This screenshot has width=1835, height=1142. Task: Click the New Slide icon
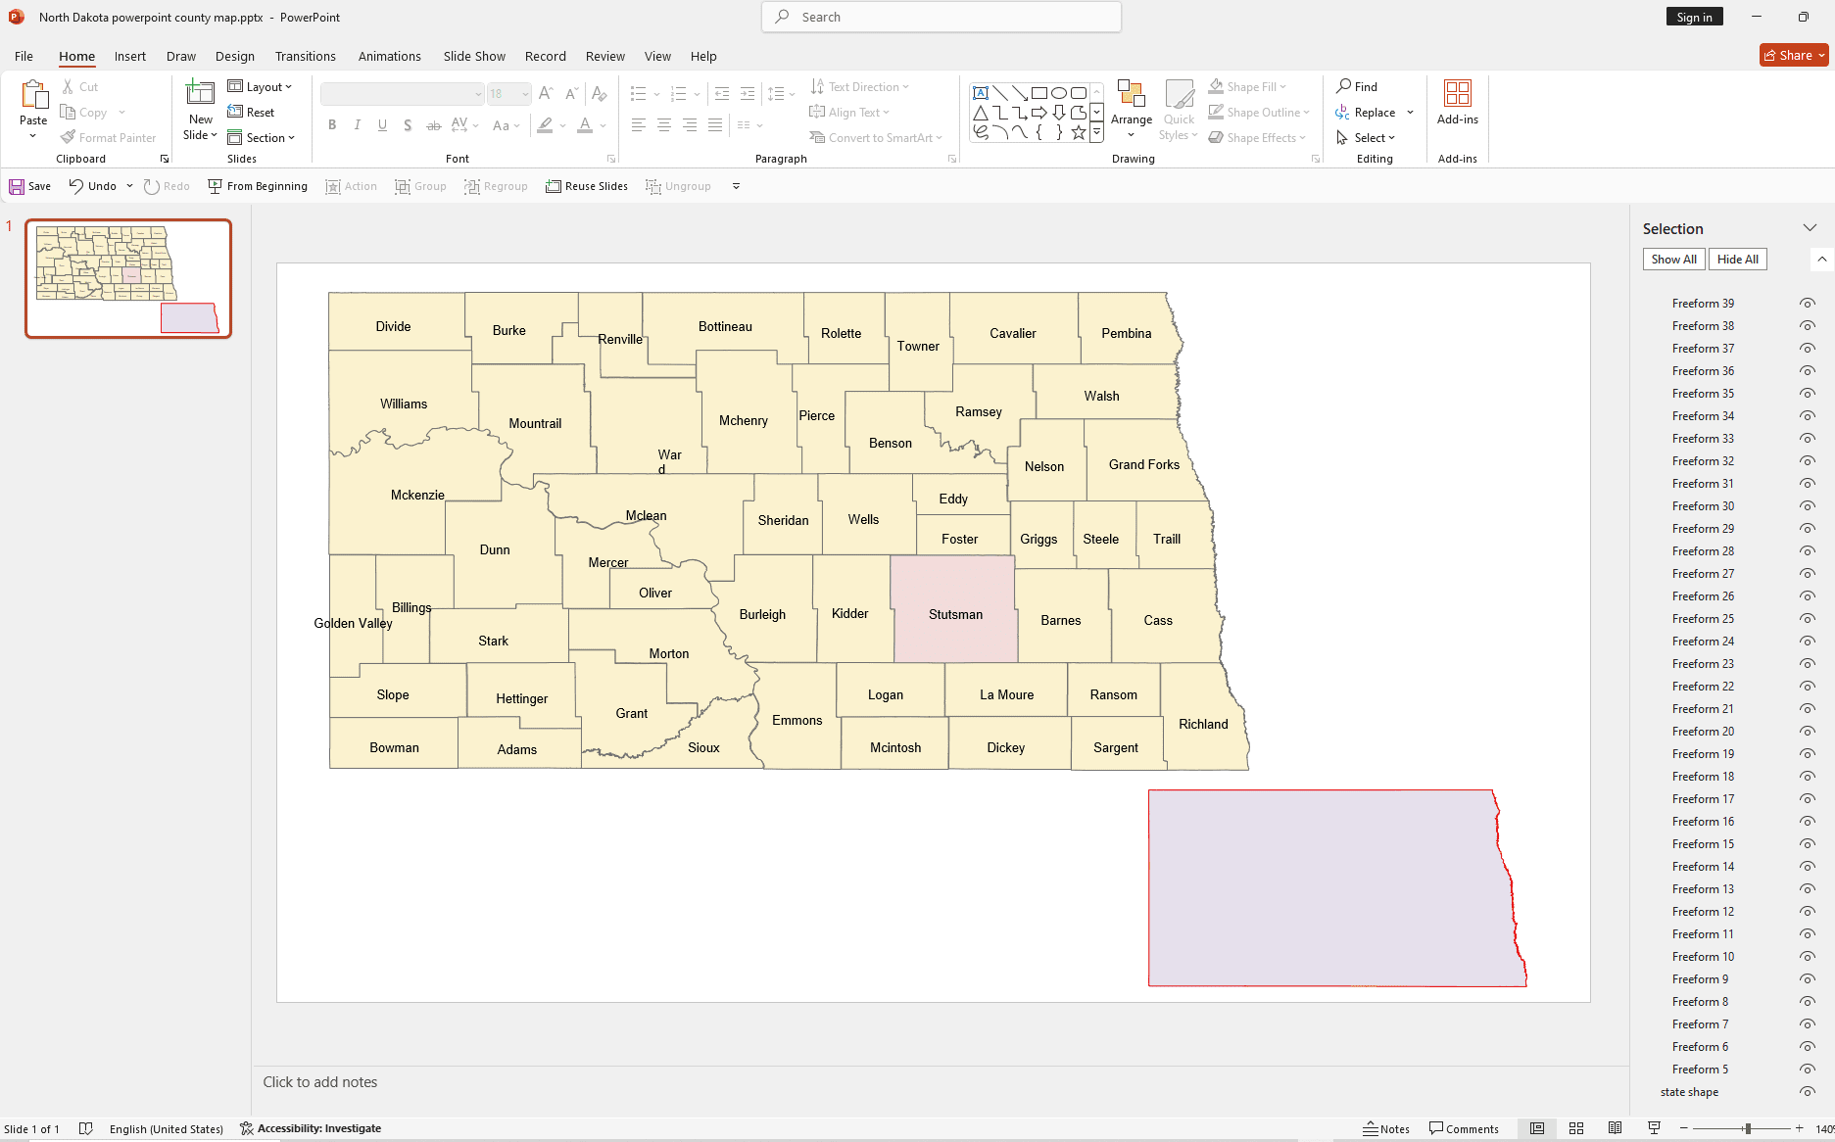(200, 93)
